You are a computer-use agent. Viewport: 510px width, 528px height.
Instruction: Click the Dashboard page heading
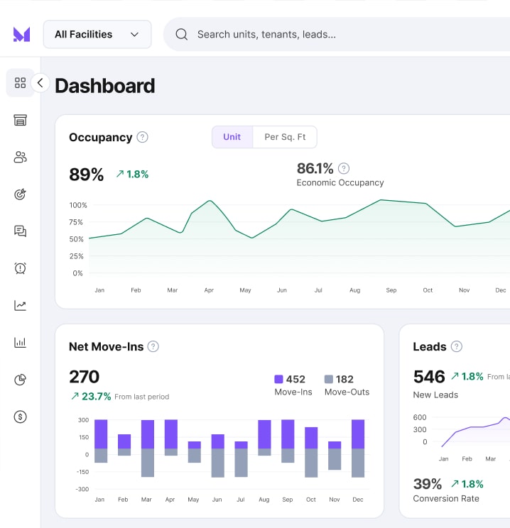(105, 86)
